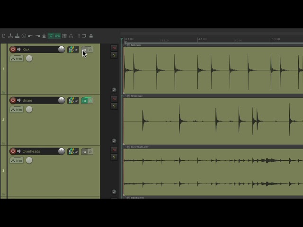
Task: Toggle ripple editing icon
Action: point(64,36)
